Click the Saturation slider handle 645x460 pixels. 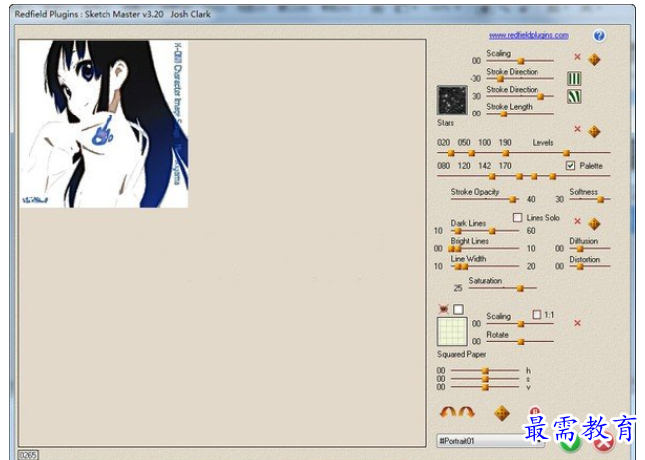[520, 288]
